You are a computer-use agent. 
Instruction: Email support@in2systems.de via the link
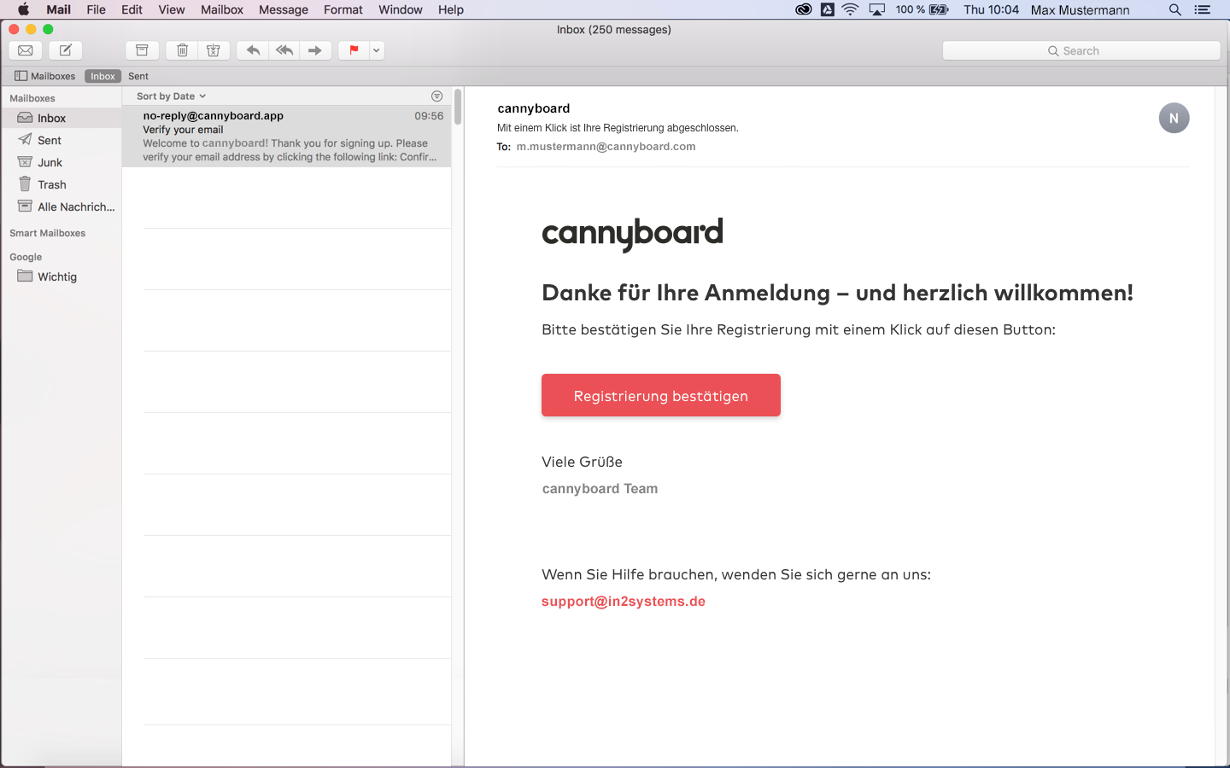pyautogui.click(x=623, y=601)
